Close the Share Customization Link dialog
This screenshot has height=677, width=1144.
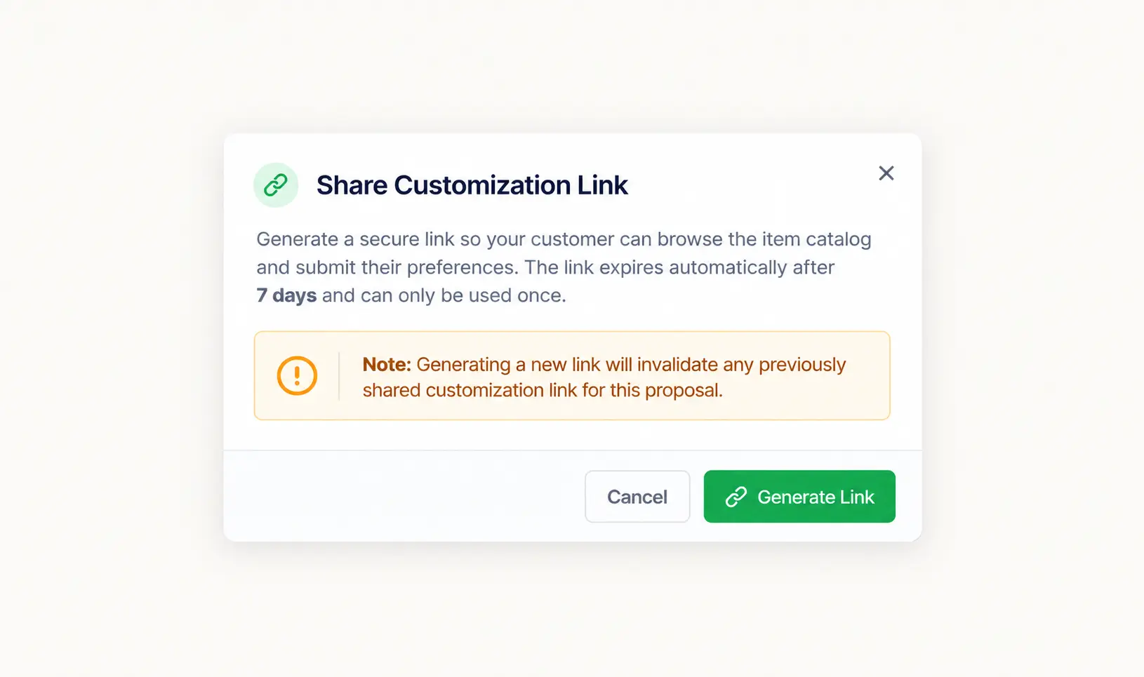click(886, 173)
